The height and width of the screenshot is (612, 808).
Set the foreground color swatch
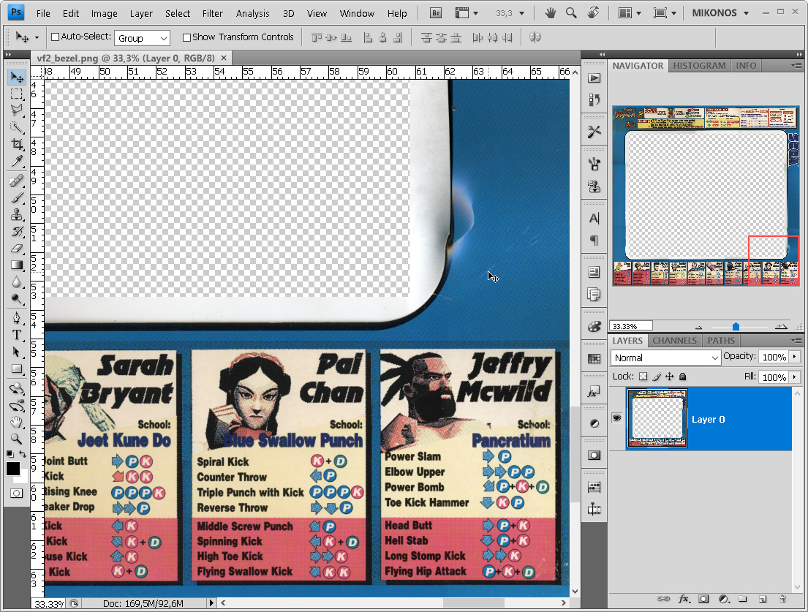12,469
